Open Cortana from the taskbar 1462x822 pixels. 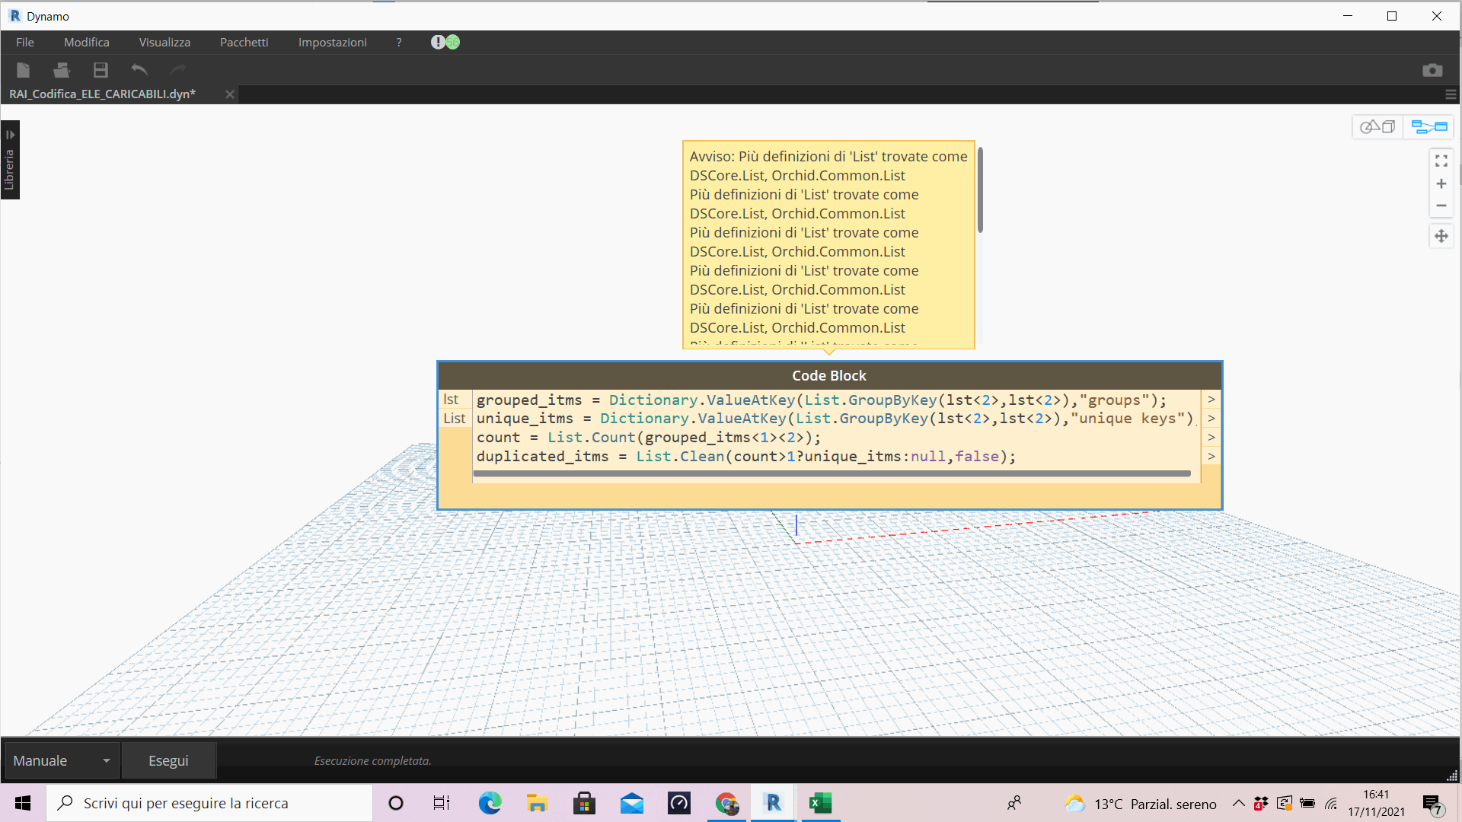(395, 803)
